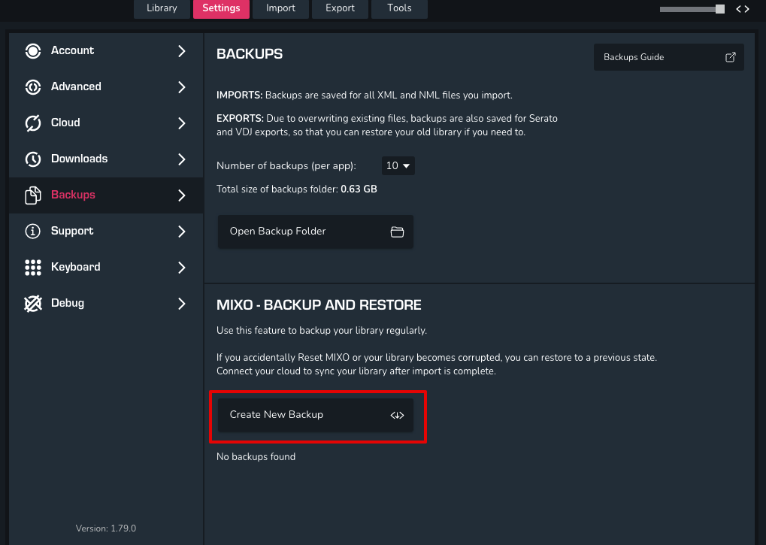Go to the Export tab

coord(340,8)
